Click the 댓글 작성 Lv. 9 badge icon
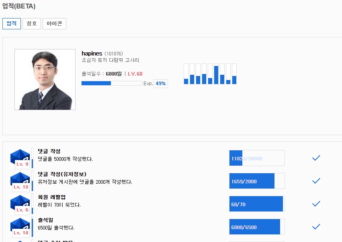 [x=20, y=158]
